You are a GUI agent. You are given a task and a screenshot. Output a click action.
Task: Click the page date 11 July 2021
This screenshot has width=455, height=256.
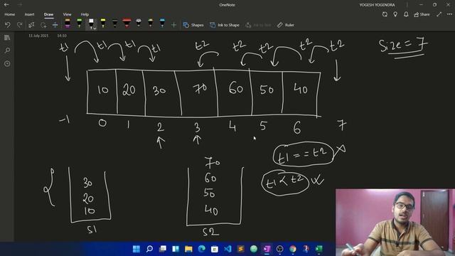point(38,36)
